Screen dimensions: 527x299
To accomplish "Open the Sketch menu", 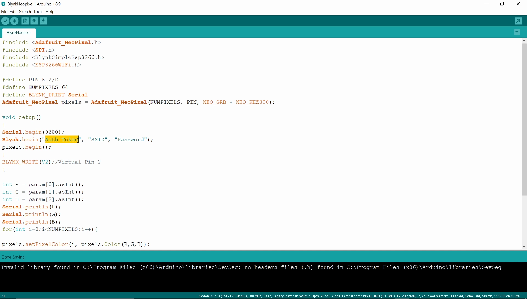I will [25, 12].
